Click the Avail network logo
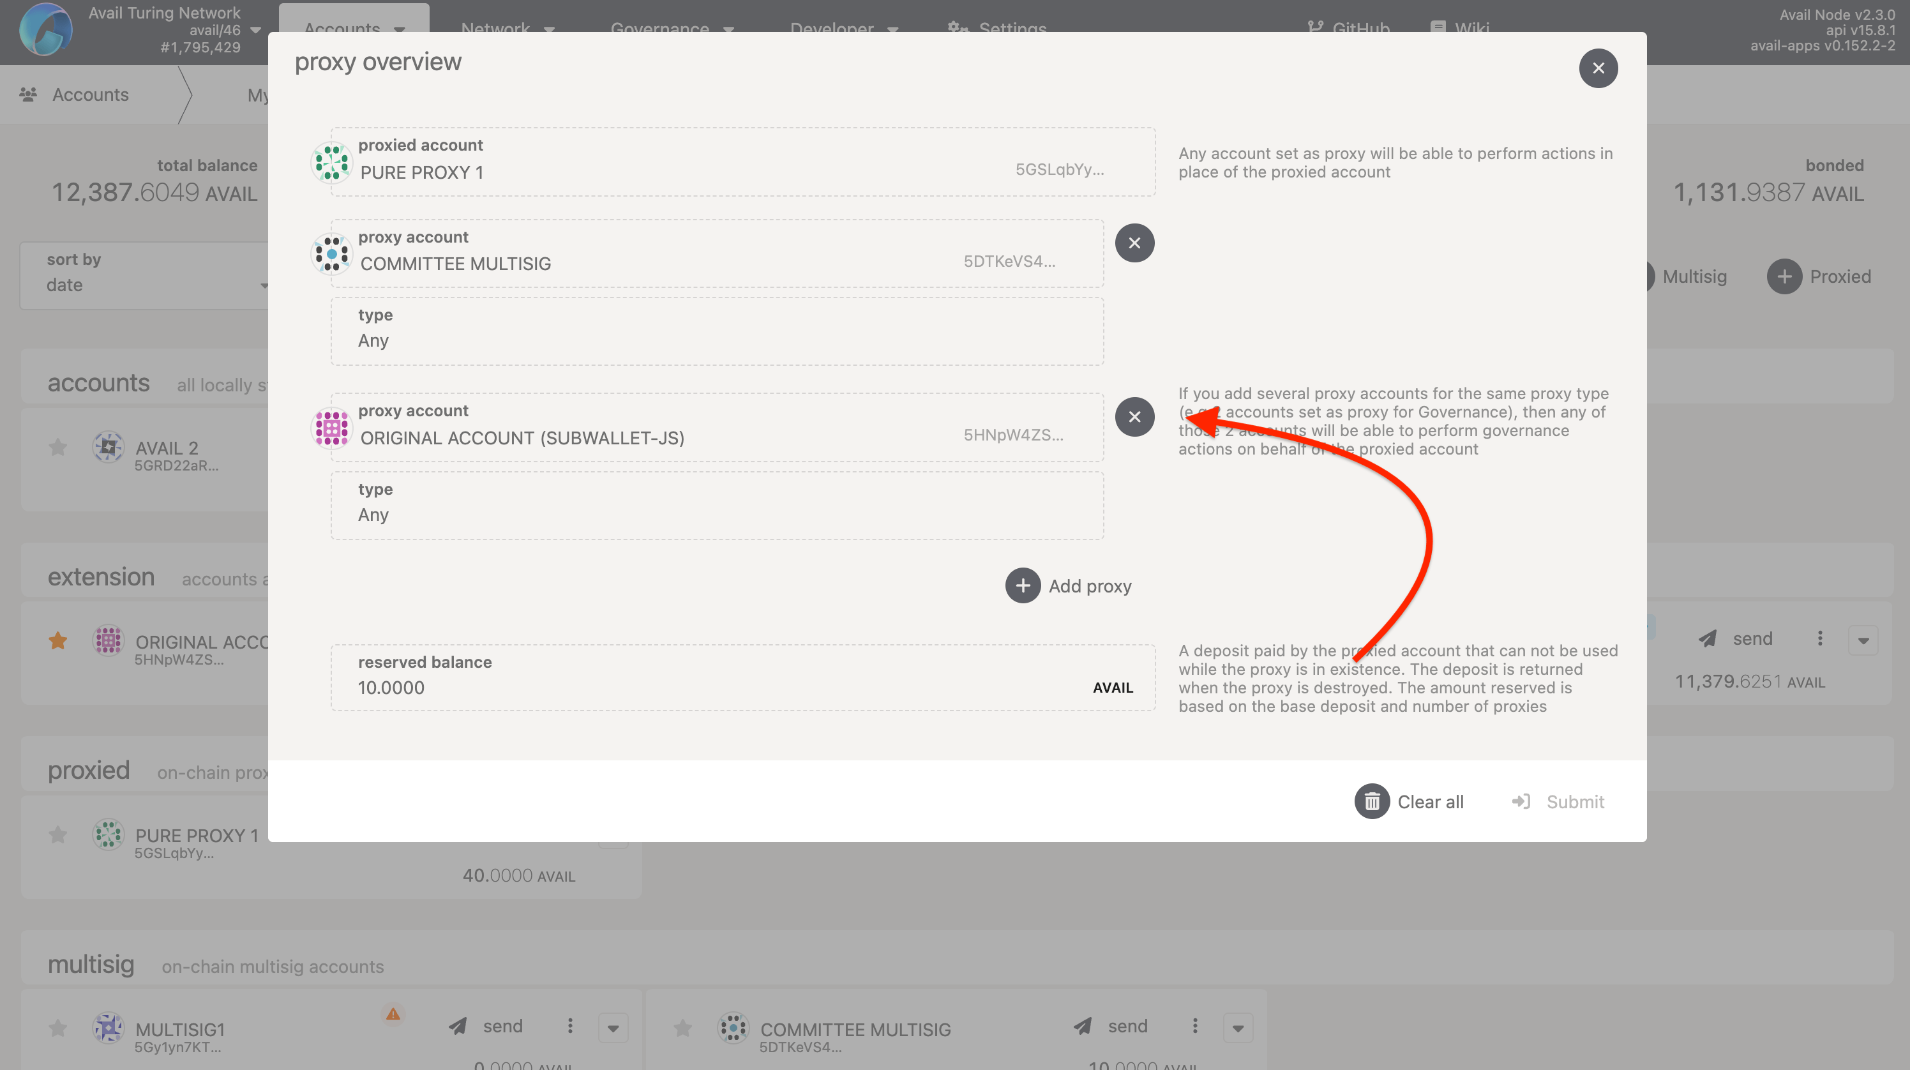This screenshot has width=1910, height=1070. click(x=45, y=29)
